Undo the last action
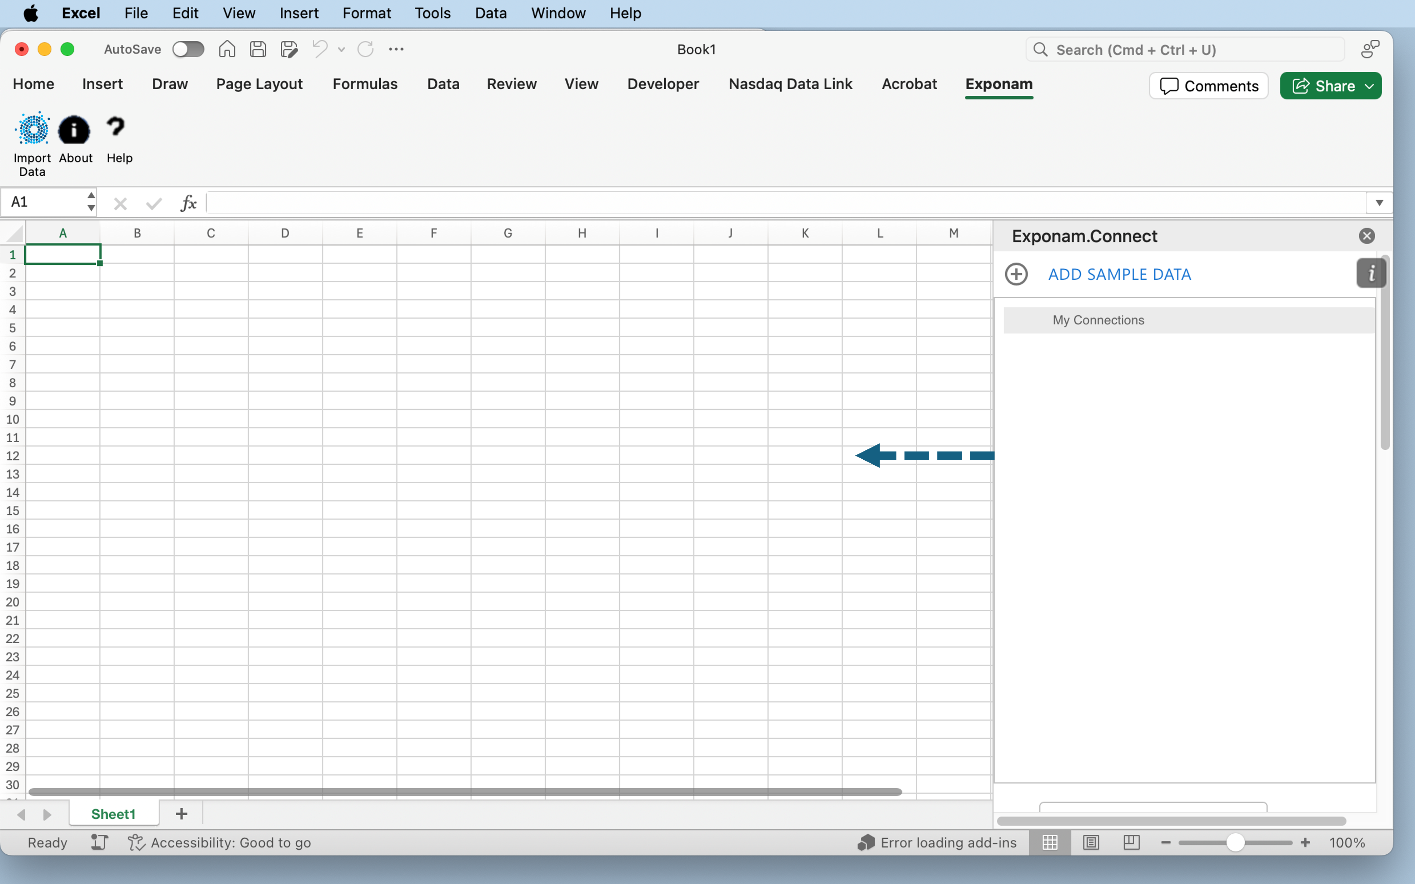 (x=320, y=49)
